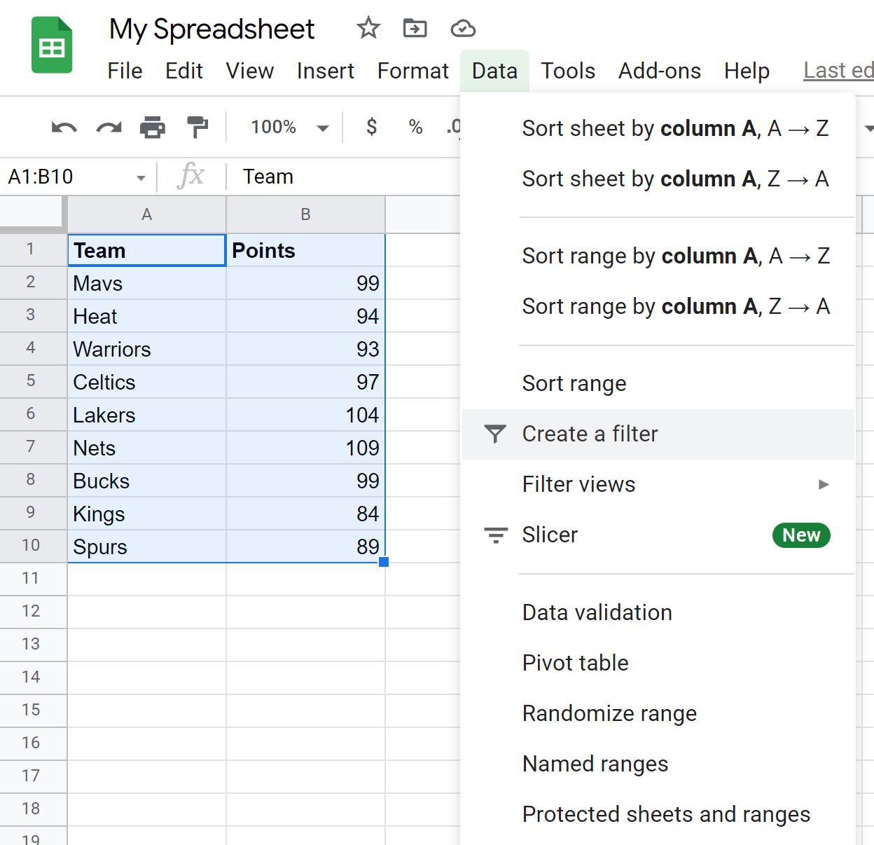Expand the name box dropdown arrow

[141, 177]
